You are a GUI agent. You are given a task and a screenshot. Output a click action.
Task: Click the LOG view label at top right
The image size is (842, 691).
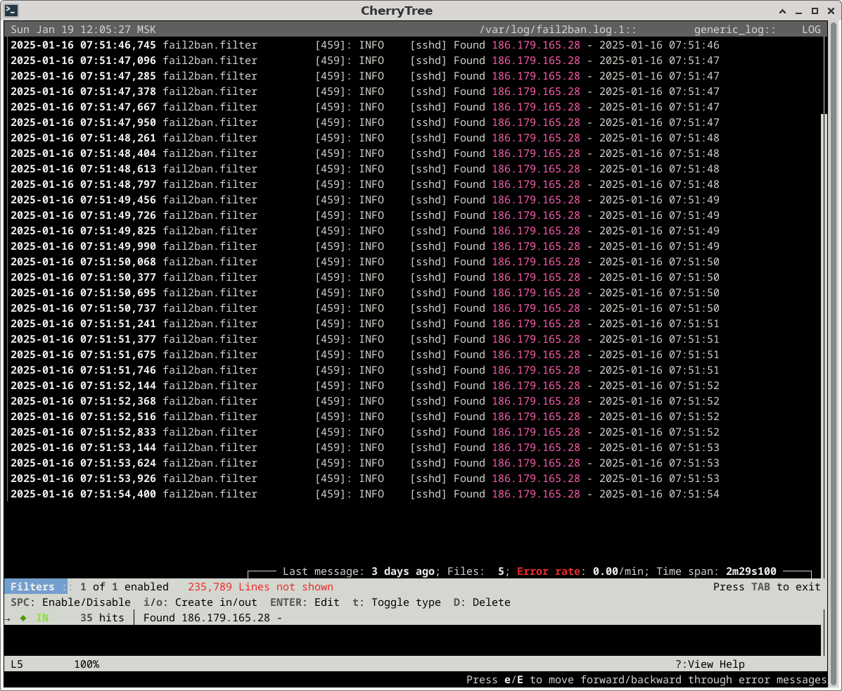click(810, 30)
